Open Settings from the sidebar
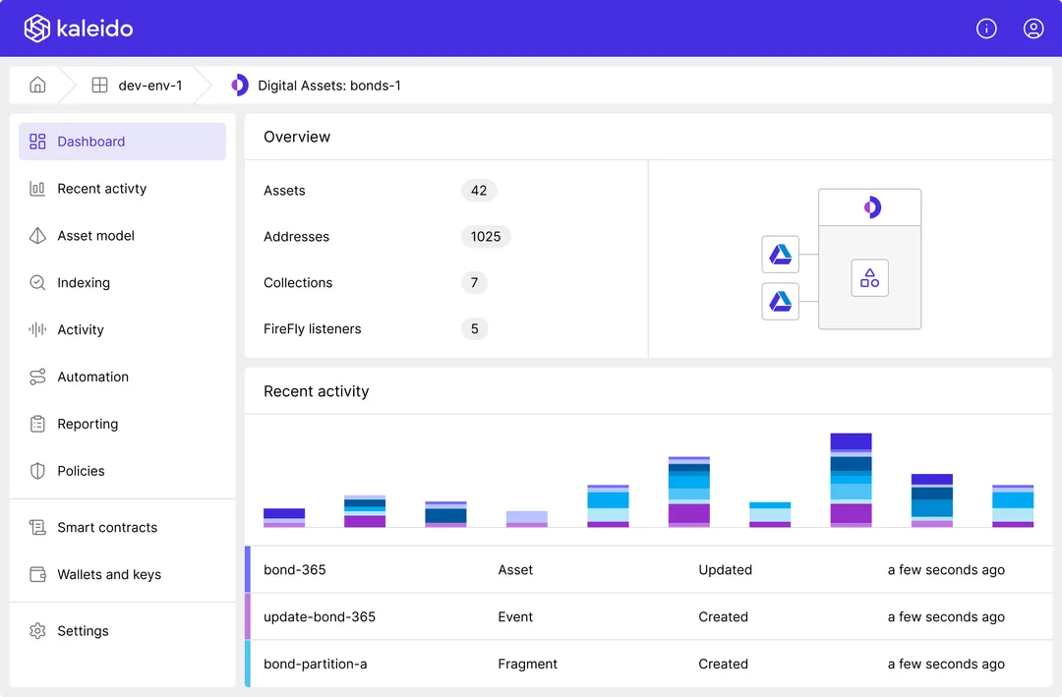 pyautogui.click(x=122, y=630)
